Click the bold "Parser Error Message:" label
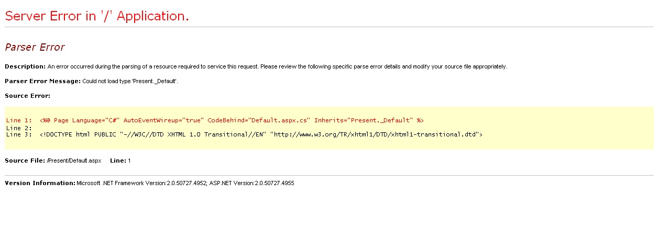 42,81
